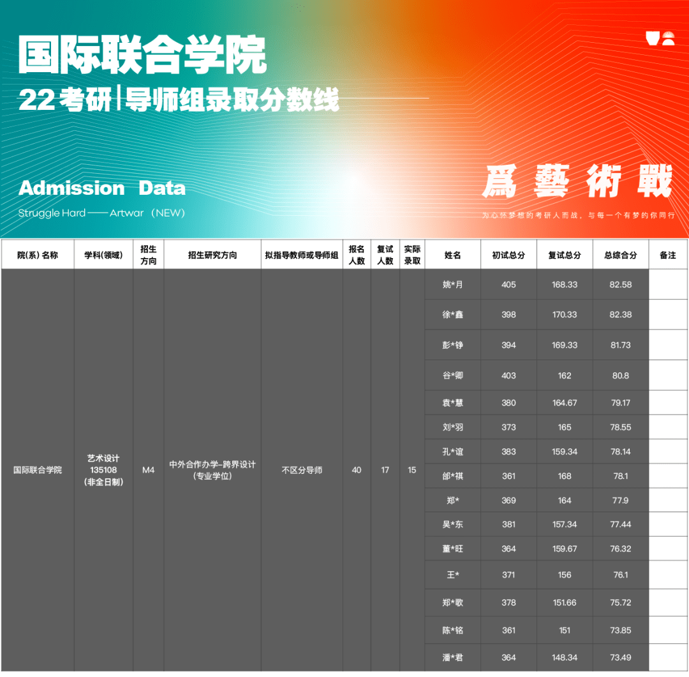This screenshot has height=677, width=689.
Task: Select the name 刘*羽
Action: click(452, 427)
